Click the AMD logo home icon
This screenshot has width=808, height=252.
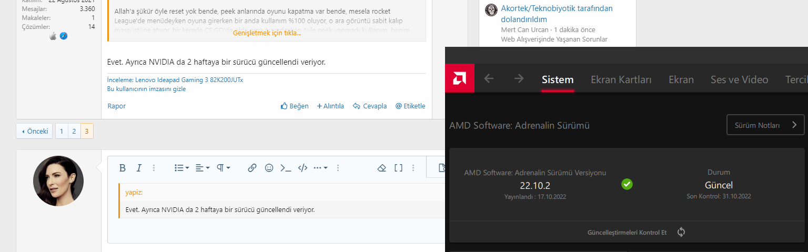[459, 78]
